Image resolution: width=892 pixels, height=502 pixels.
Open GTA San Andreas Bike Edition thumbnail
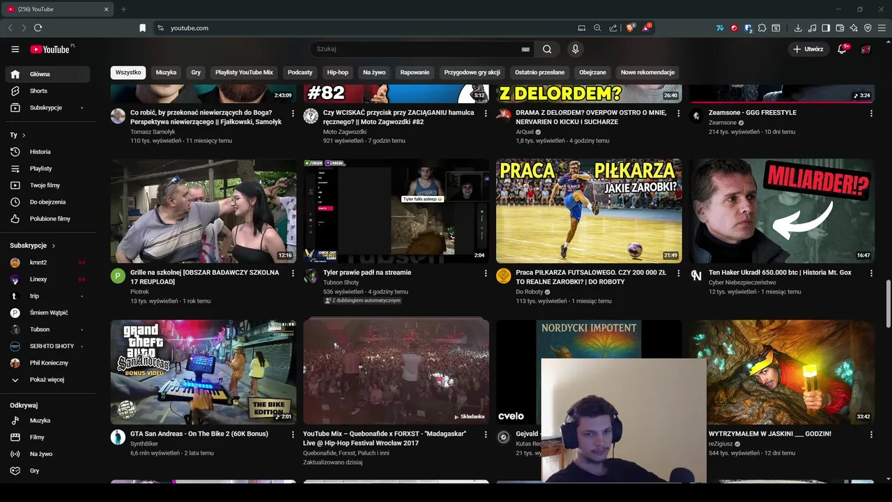[203, 372]
